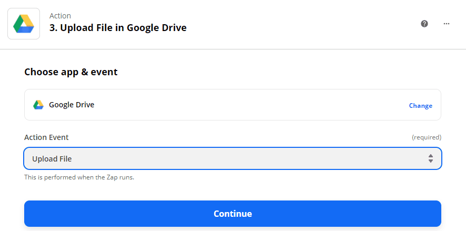Select the Google Drive app name text
Viewport: 466px width, 231px height.
[72, 105]
